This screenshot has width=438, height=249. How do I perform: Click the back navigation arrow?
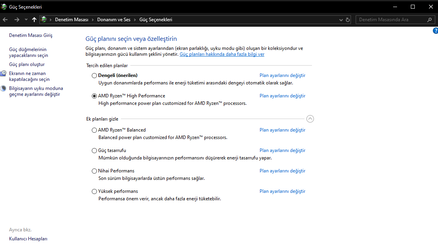tap(5, 20)
